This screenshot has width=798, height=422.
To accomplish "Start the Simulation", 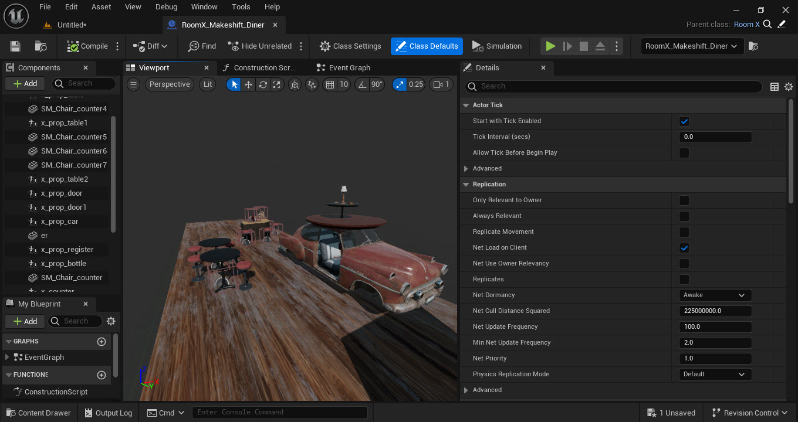I will (496, 46).
